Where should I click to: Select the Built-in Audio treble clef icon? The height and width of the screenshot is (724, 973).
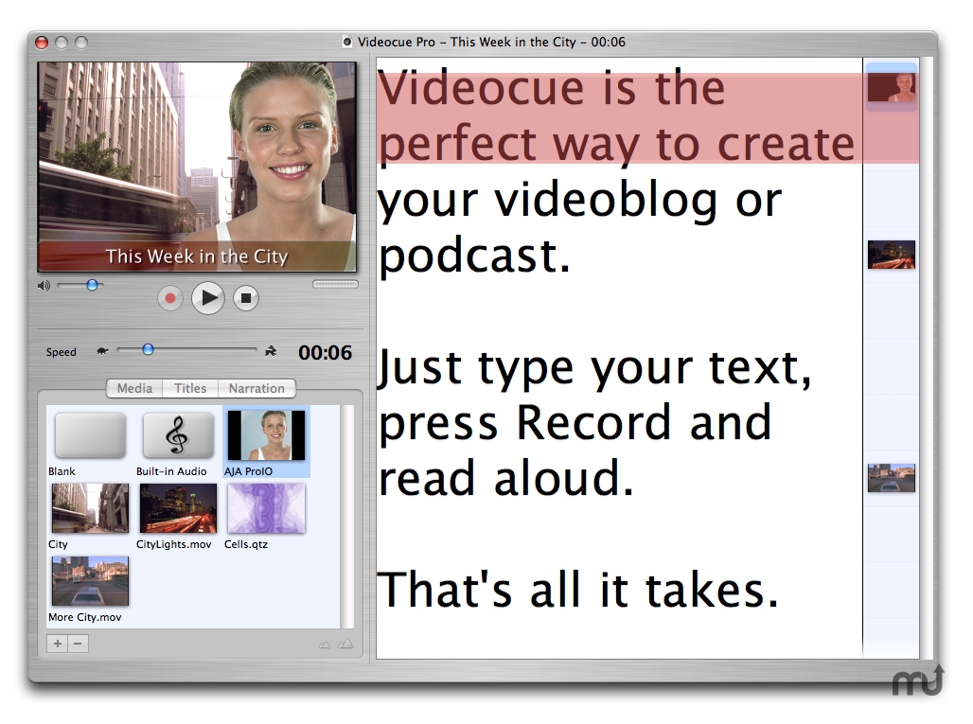pyautogui.click(x=177, y=435)
